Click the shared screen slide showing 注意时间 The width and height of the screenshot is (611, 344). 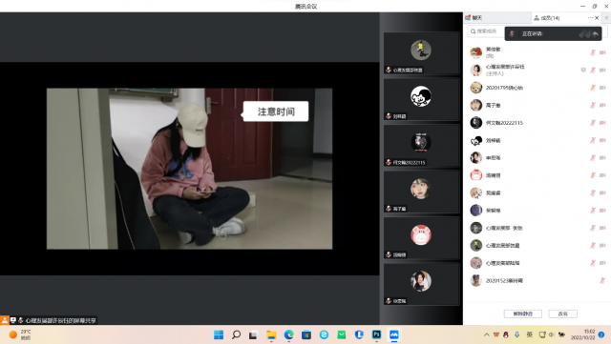pos(189,169)
